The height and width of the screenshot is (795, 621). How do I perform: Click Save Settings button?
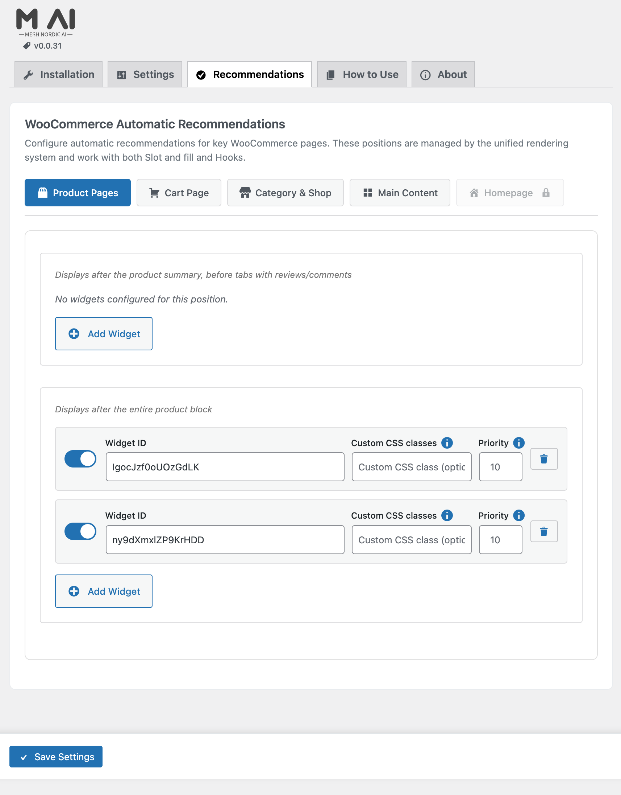[x=56, y=757]
